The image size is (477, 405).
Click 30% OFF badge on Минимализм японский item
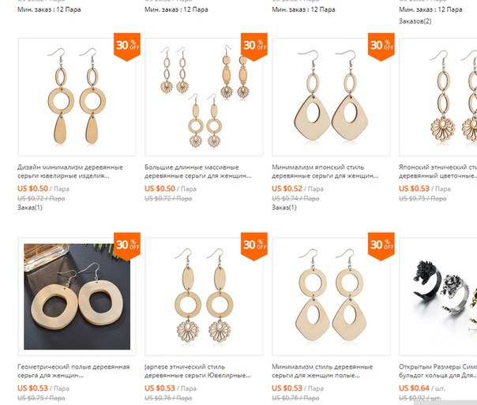pos(381,47)
